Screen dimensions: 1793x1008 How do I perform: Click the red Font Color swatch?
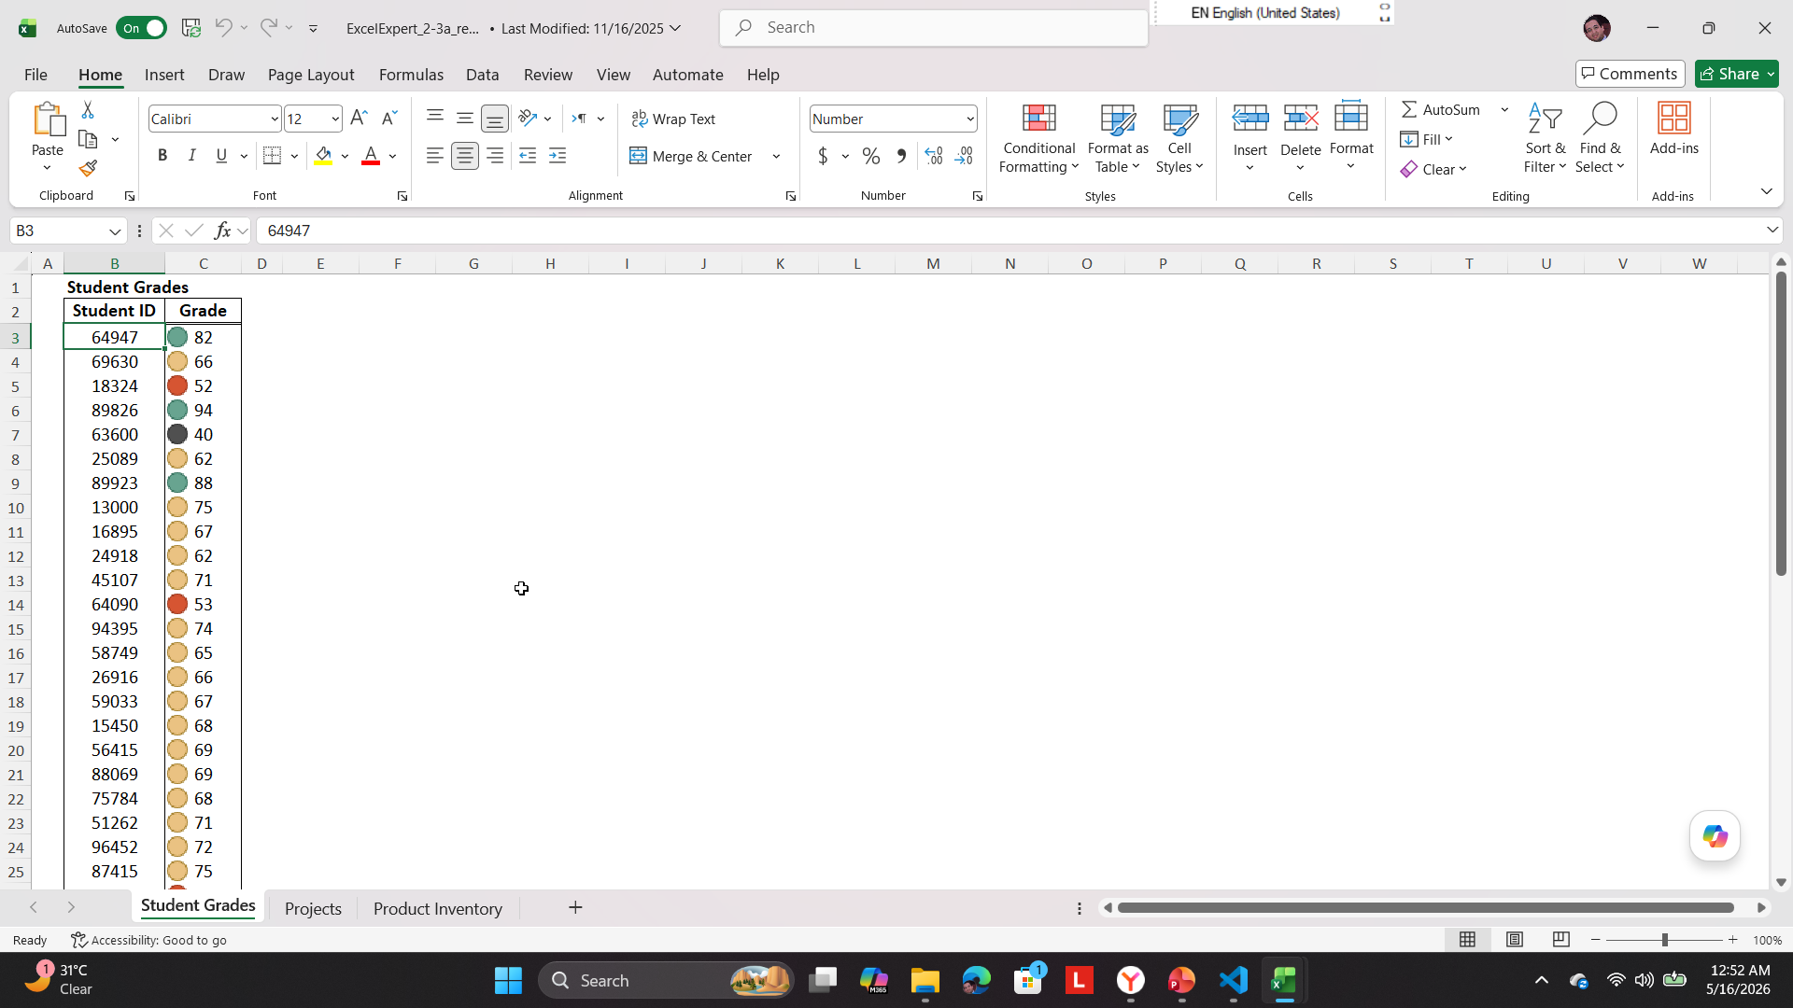(371, 156)
